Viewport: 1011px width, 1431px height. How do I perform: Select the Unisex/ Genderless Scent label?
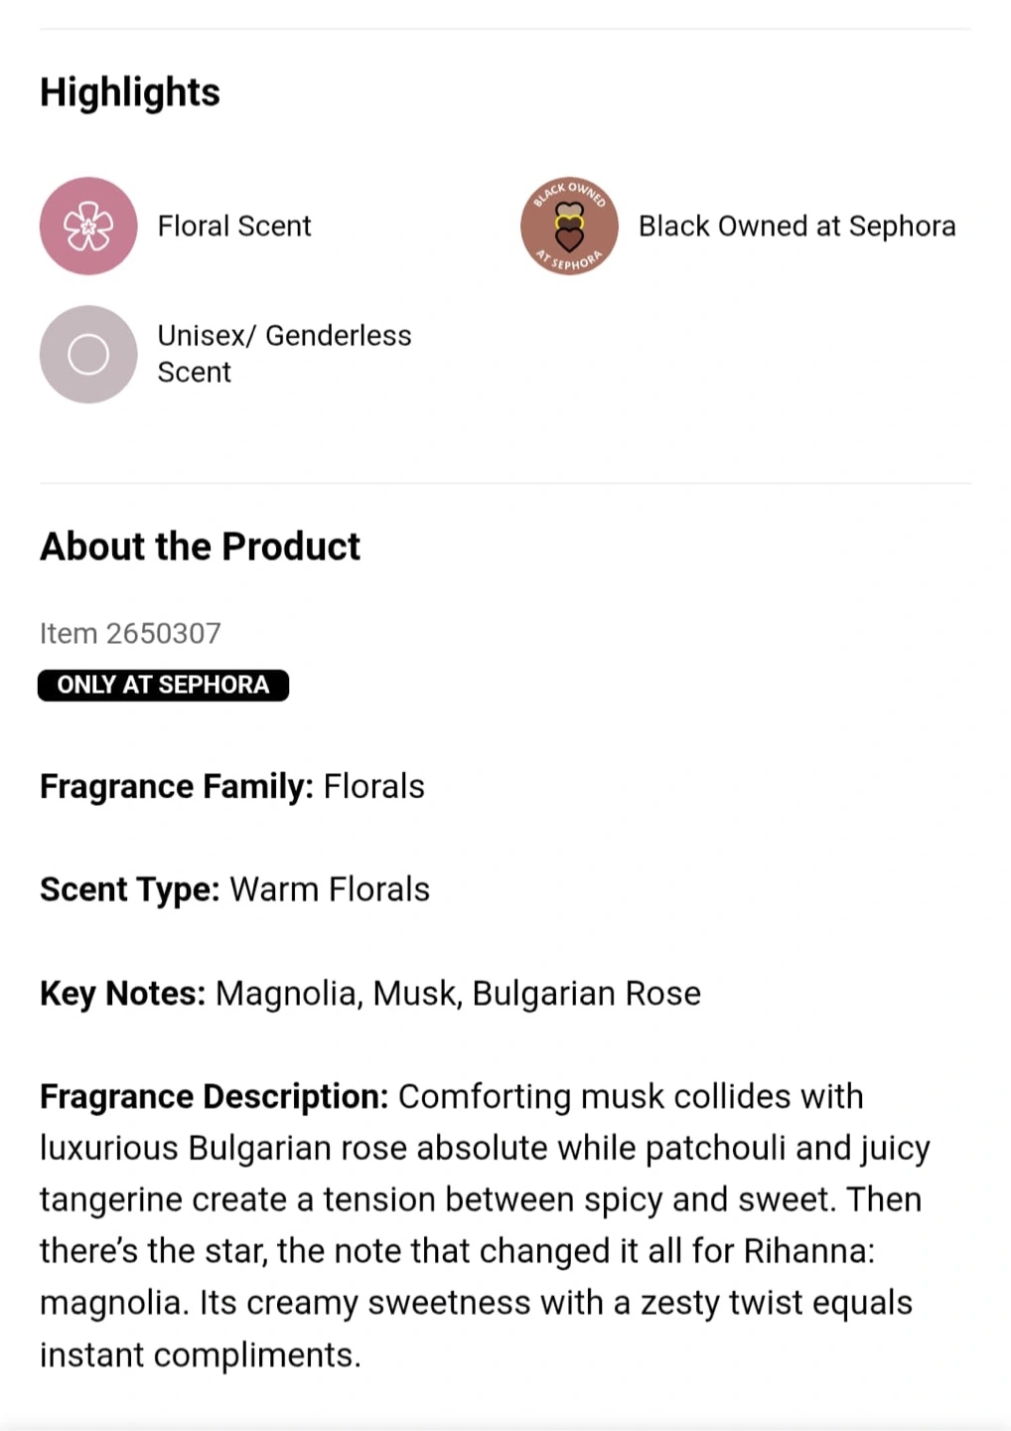[284, 354]
